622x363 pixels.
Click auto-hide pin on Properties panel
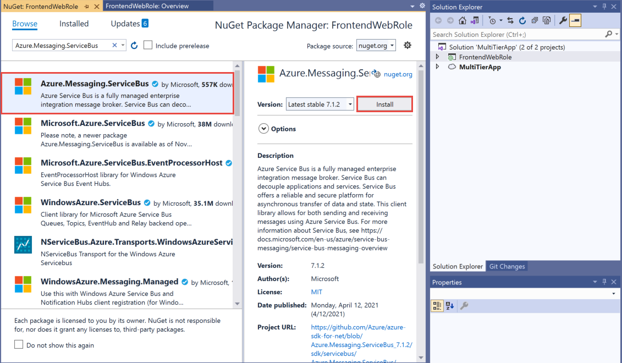604,282
